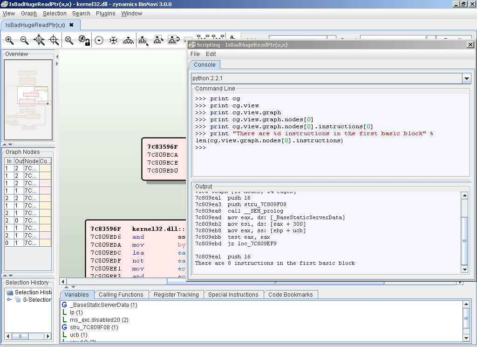Sort Graph Nodes by the Out column
The height and width of the screenshot is (347, 477).
click(x=19, y=161)
